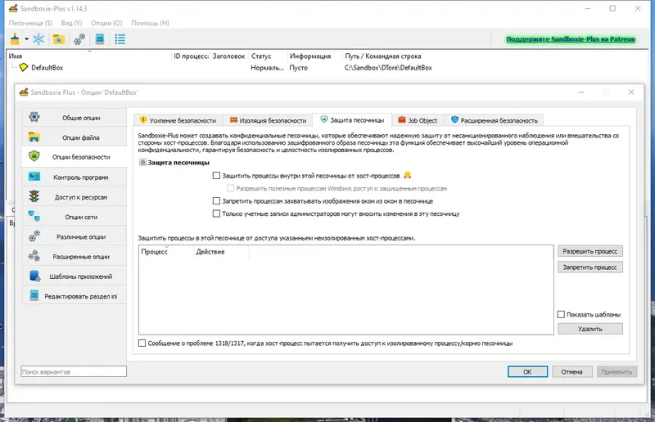The image size is (655, 422).
Task: Open the Расширенные опции section
Action: coord(75,256)
